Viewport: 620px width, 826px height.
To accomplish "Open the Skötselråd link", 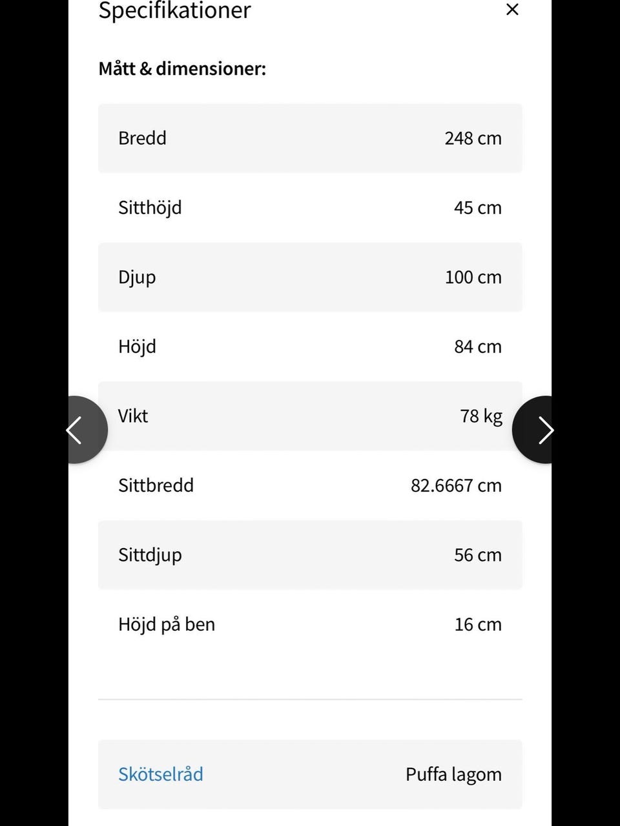I will click(161, 774).
